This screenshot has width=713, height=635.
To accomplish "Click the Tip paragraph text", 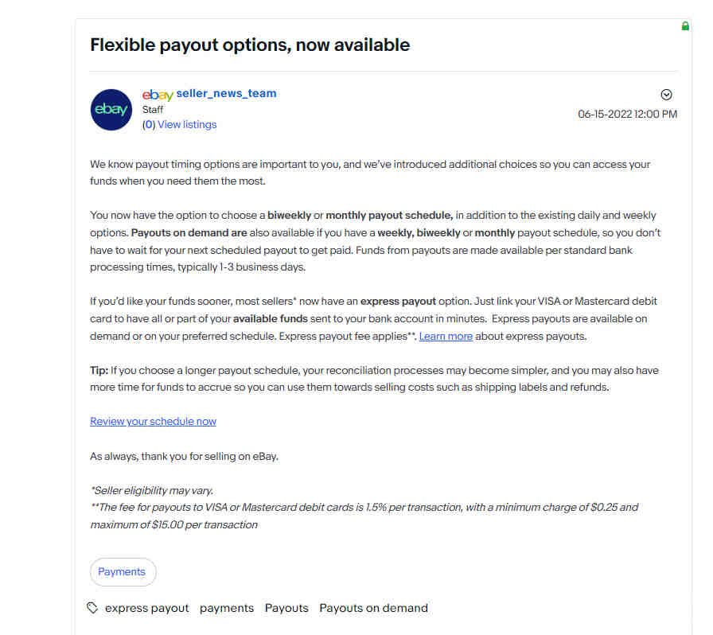I will [374, 379].
